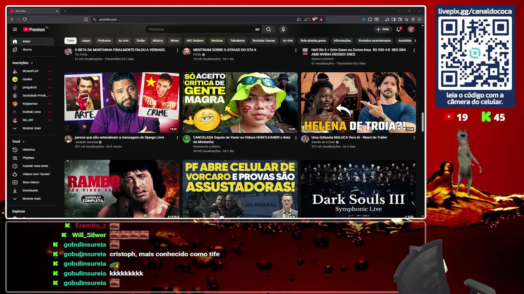Open the account avatar menu
Viewport: 524px width, 294px height.
[411, 29]
